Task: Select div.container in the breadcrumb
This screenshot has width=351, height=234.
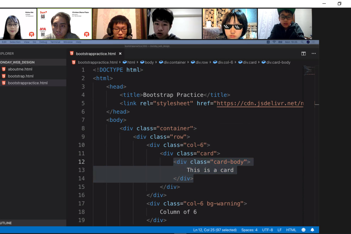Action: [174, 62]
